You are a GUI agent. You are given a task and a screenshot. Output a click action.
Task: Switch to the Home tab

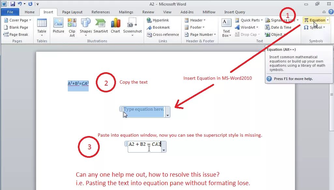[x=30, y=12]
